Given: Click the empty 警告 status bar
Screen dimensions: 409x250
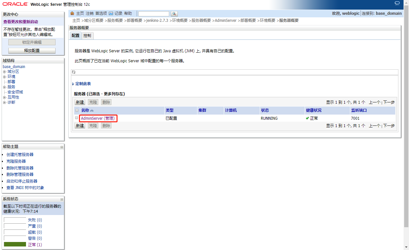Looking at the screenshot, I should tap(15, 238).
